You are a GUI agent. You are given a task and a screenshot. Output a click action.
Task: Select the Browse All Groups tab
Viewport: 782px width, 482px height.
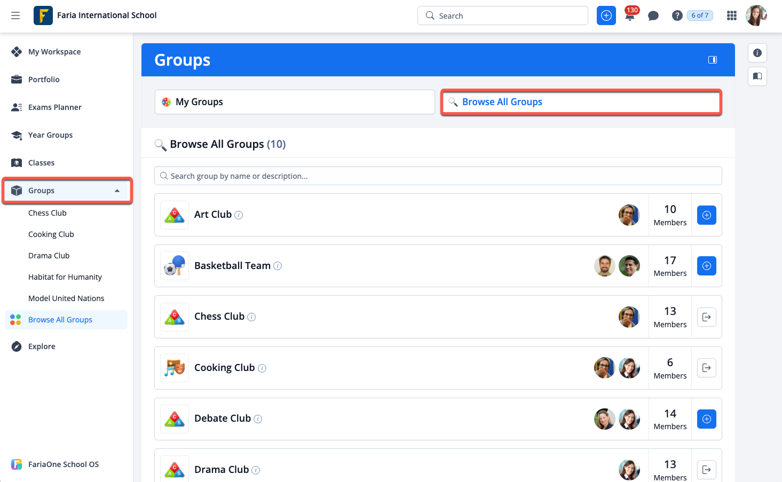[581, 102]
